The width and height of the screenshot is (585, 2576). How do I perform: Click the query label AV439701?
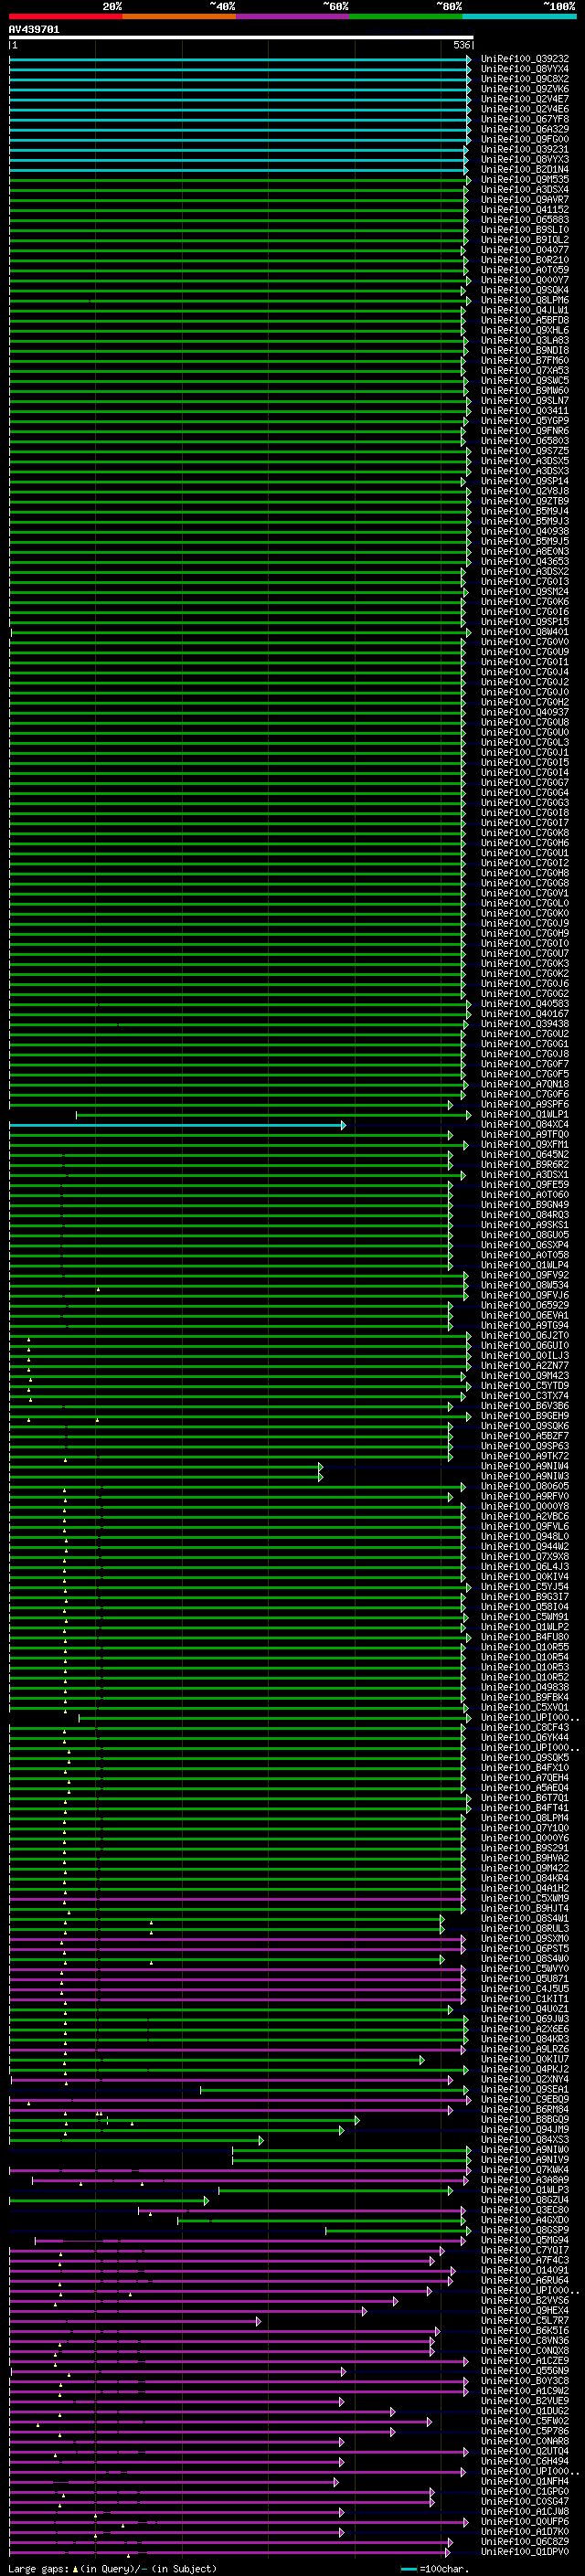click(x=34, y=29)
